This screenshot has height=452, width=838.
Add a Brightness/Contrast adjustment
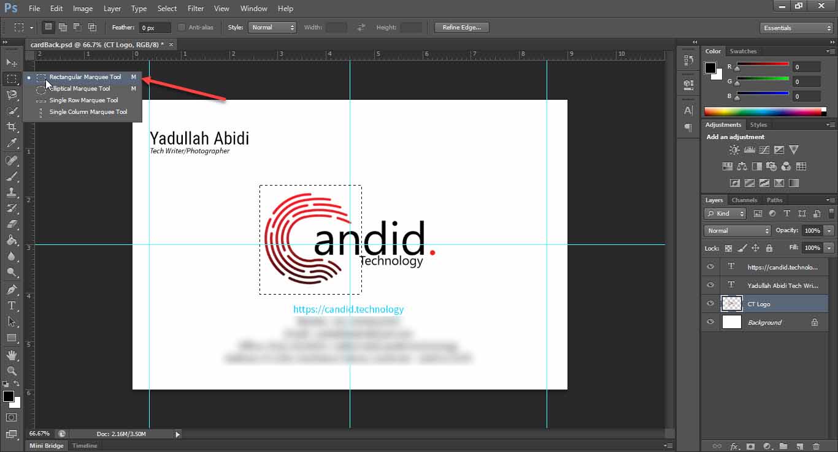[734, 149]
